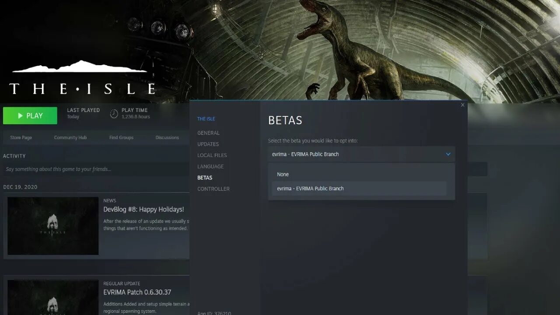The height and width of the screenshot is (315, 560).
Task: Collapse the beta branch dropdown arrow
Action: [x=448, y=154]
